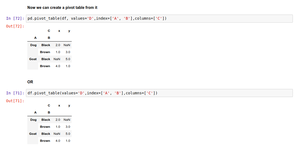Click the Out[71] output prompt
This screenshot has height=148, width=298.
(x=15, y=101)
